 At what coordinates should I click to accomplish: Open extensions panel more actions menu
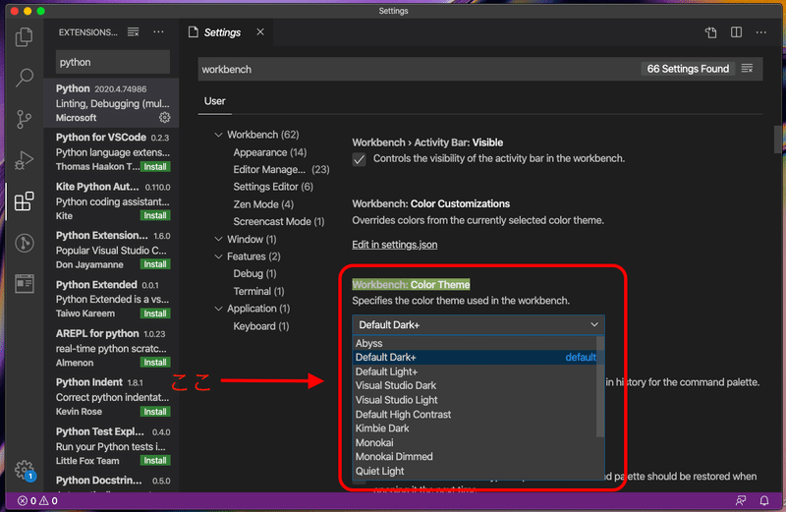[158, 32]
